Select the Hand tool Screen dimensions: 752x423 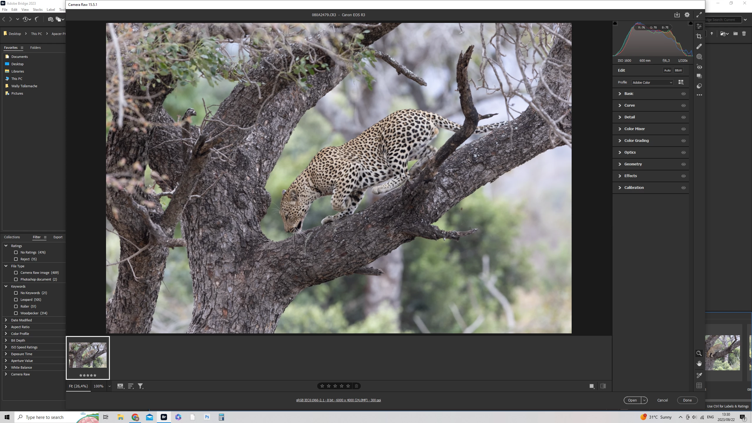(x=699, y=364)
